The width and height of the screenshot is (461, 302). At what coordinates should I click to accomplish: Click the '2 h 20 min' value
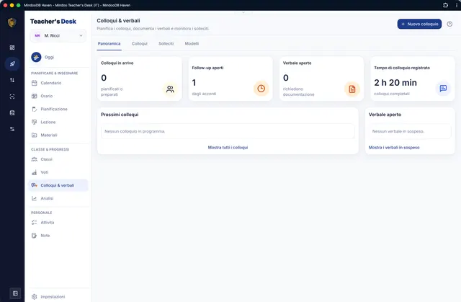click(x=395, y=83)
